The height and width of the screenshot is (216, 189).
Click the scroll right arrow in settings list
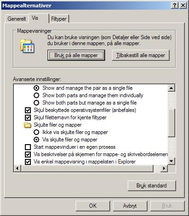164,169
